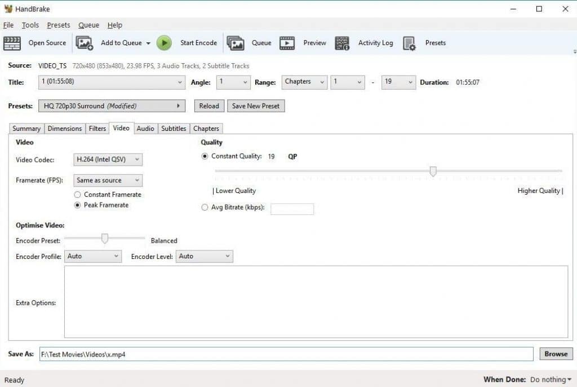Click the Lower Quality label
The width and height of the screenshot is (577, 387).
coord(236,191)
